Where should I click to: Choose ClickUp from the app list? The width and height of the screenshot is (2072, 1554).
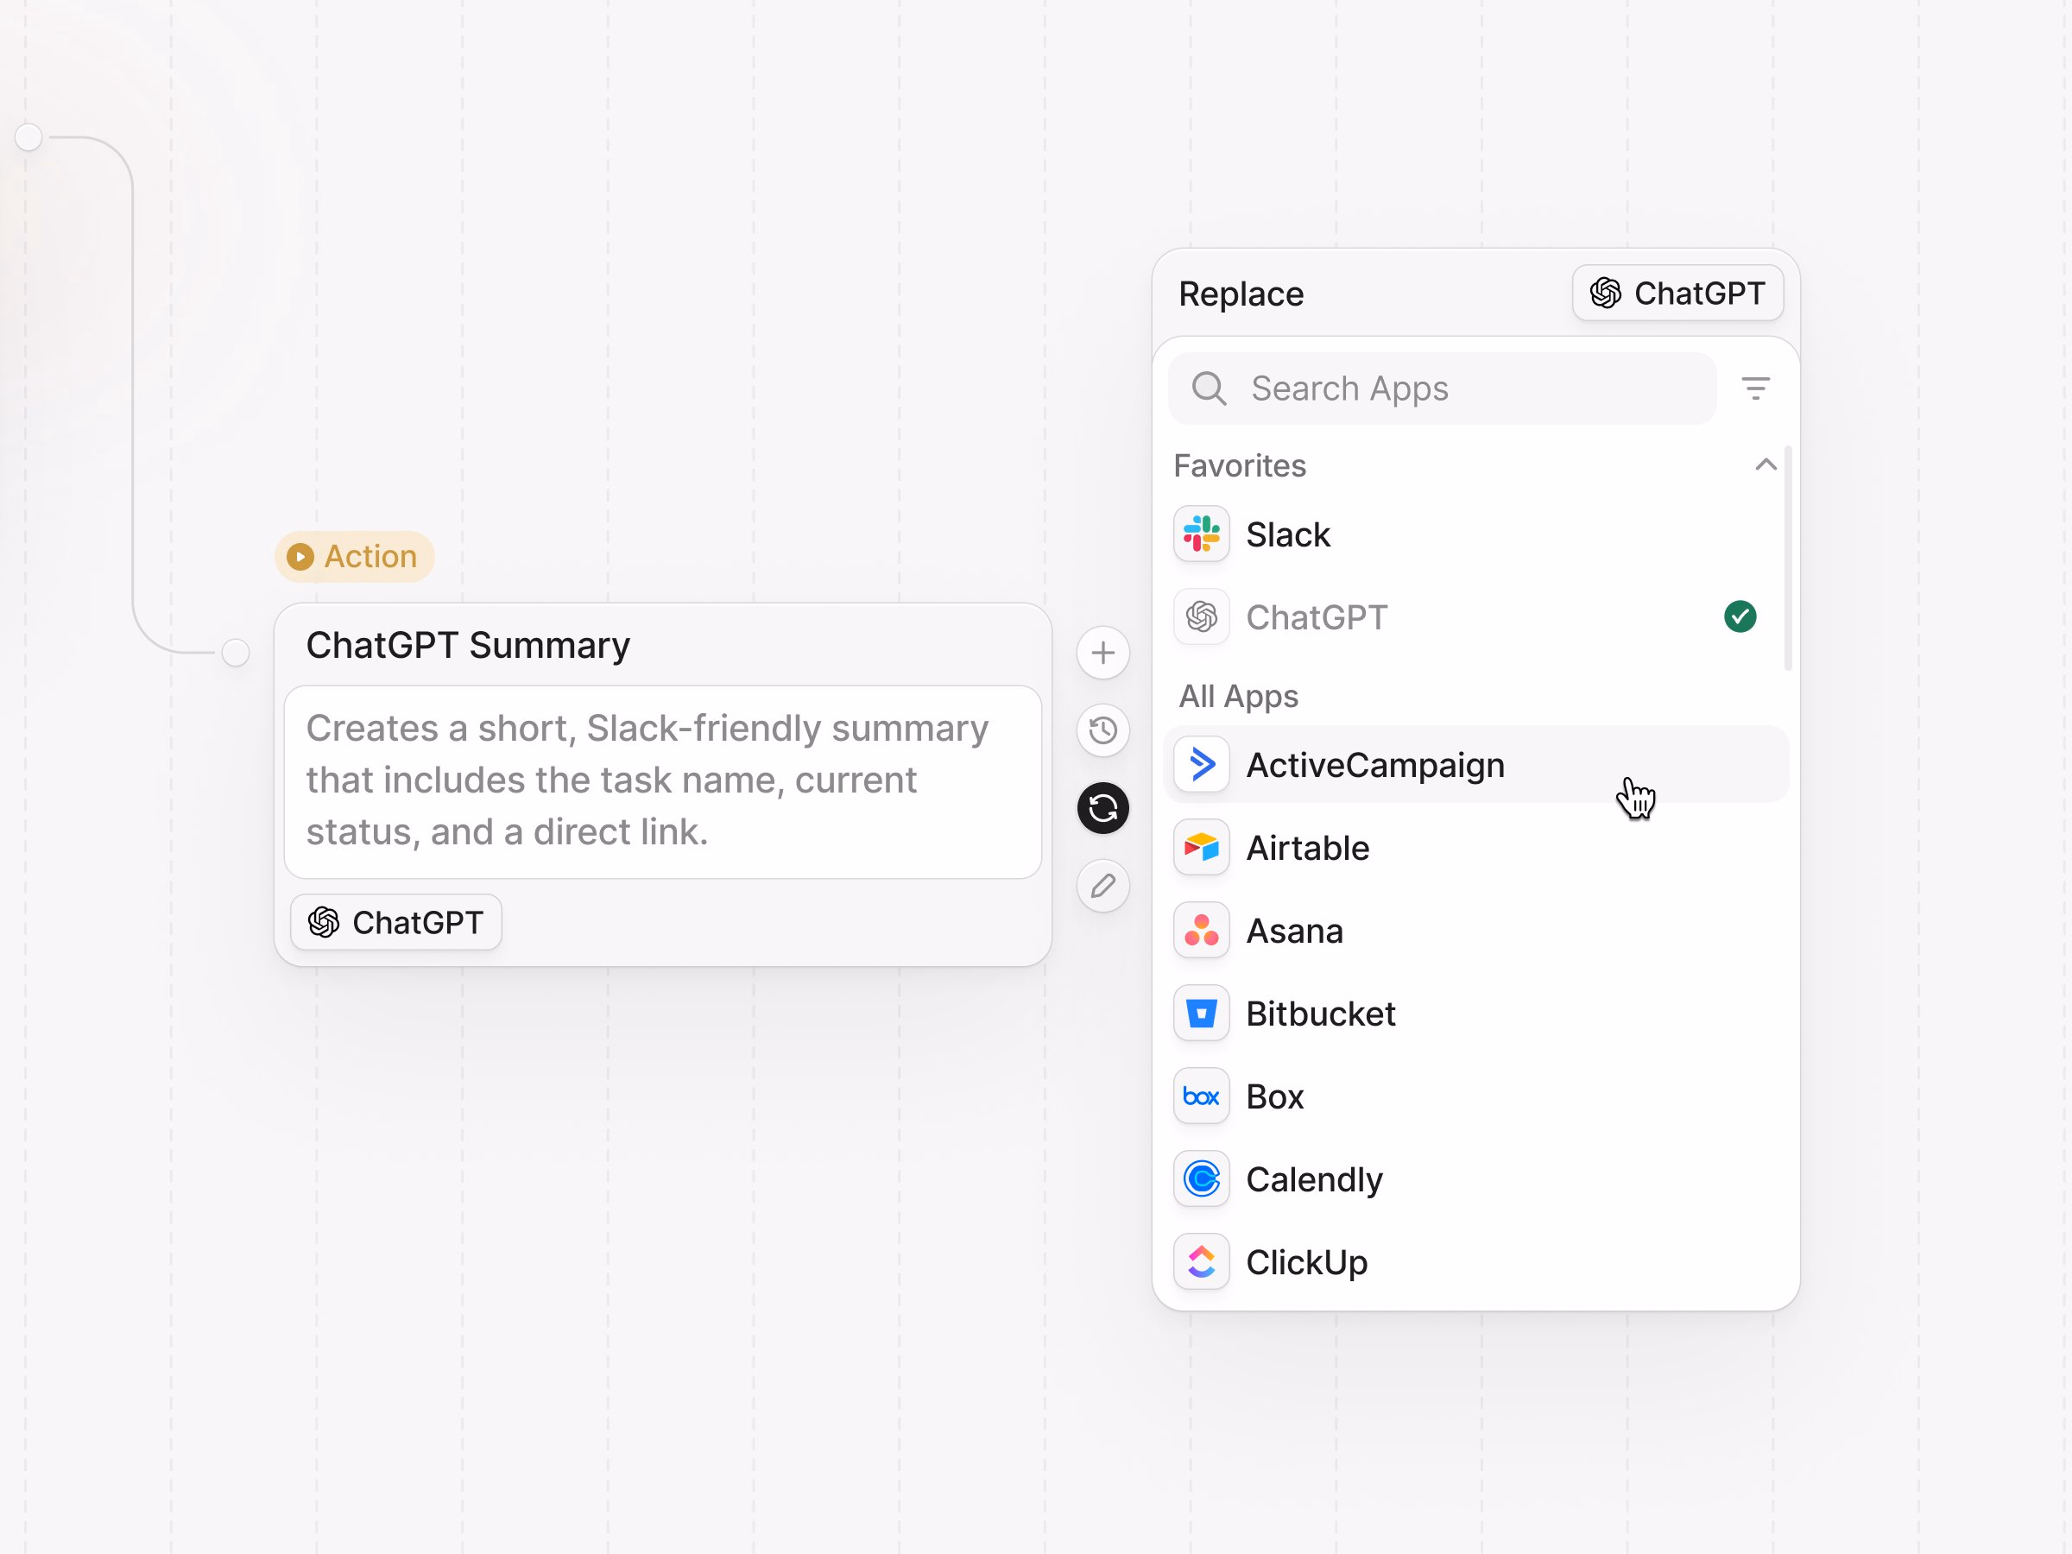[1475, 1263]
